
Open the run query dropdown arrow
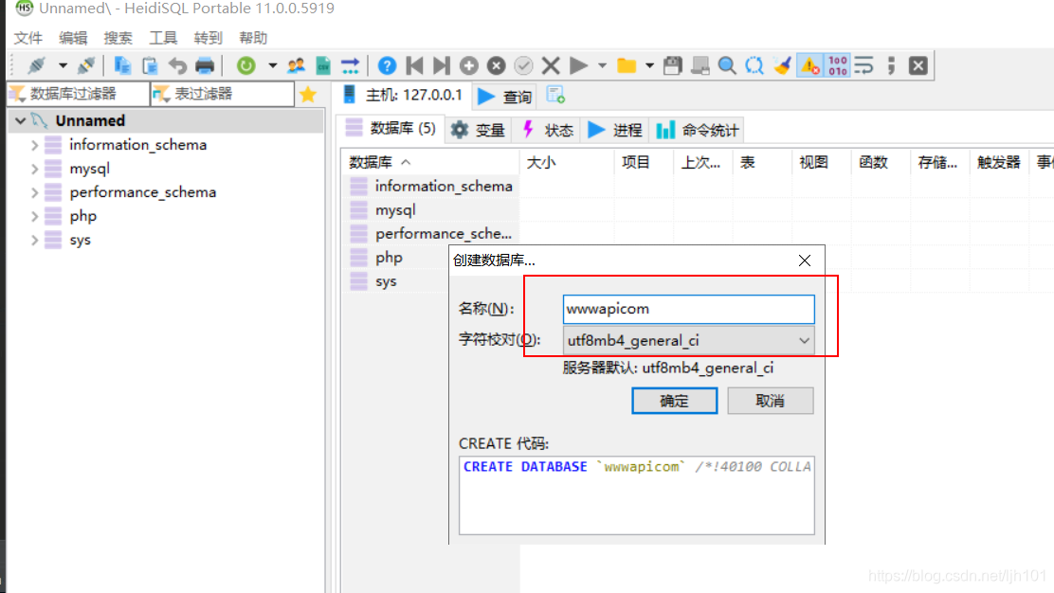[602, 65]
